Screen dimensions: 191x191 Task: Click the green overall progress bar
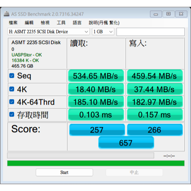96,163
